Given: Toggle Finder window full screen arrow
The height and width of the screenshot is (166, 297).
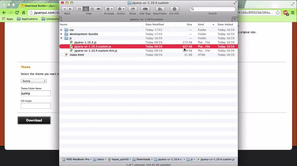Looking at the screenshot, I should [235, 3].
